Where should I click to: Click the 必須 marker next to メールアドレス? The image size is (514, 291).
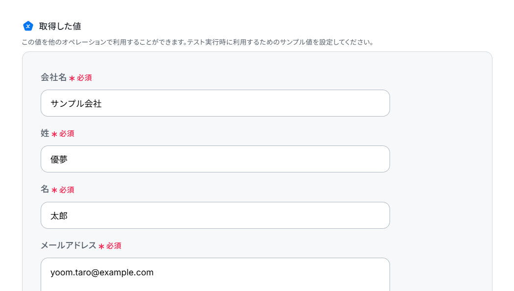(x=114, y=246)
